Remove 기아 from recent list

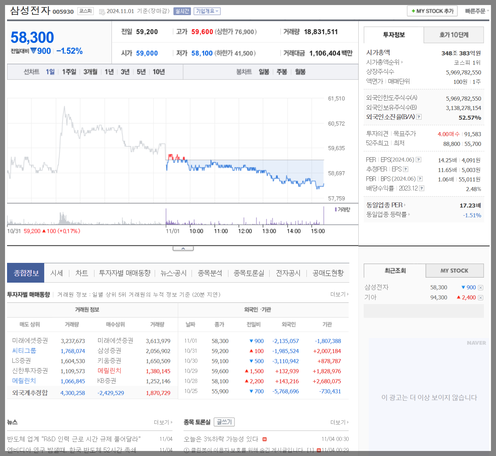point(481,298)
